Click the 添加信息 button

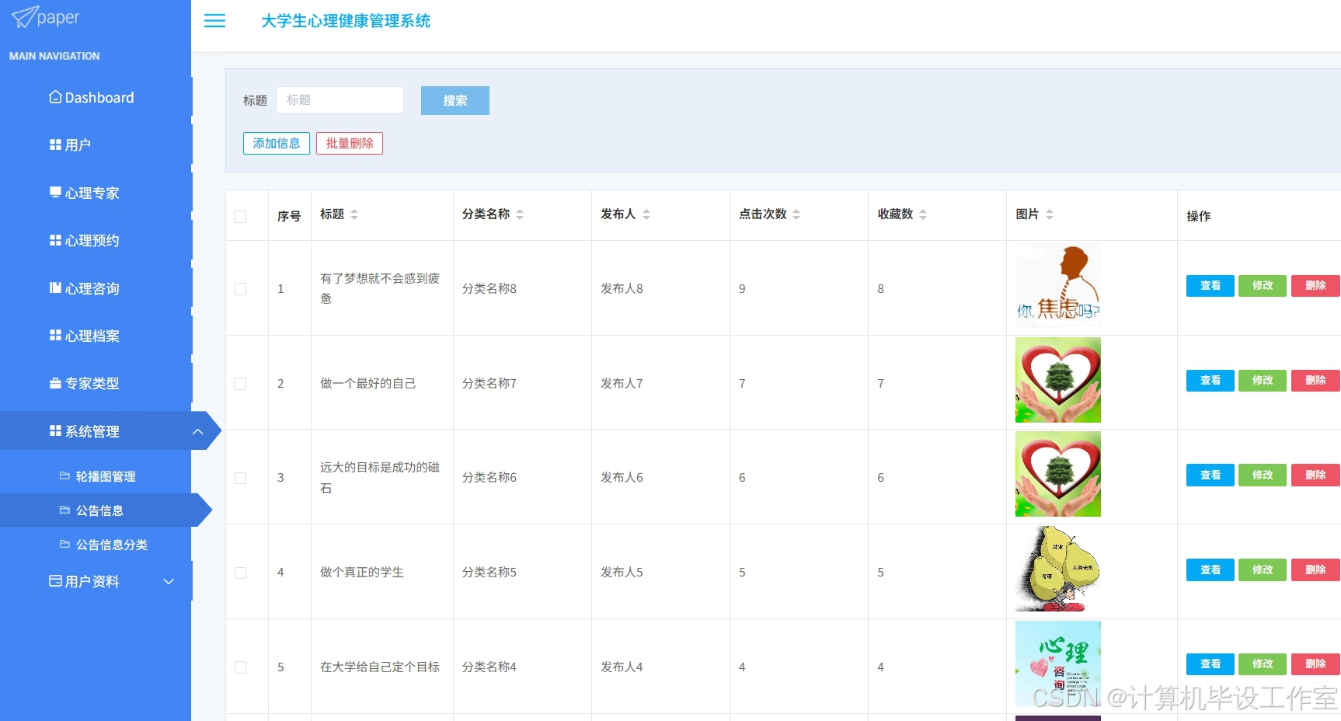(x=276, y=143)
